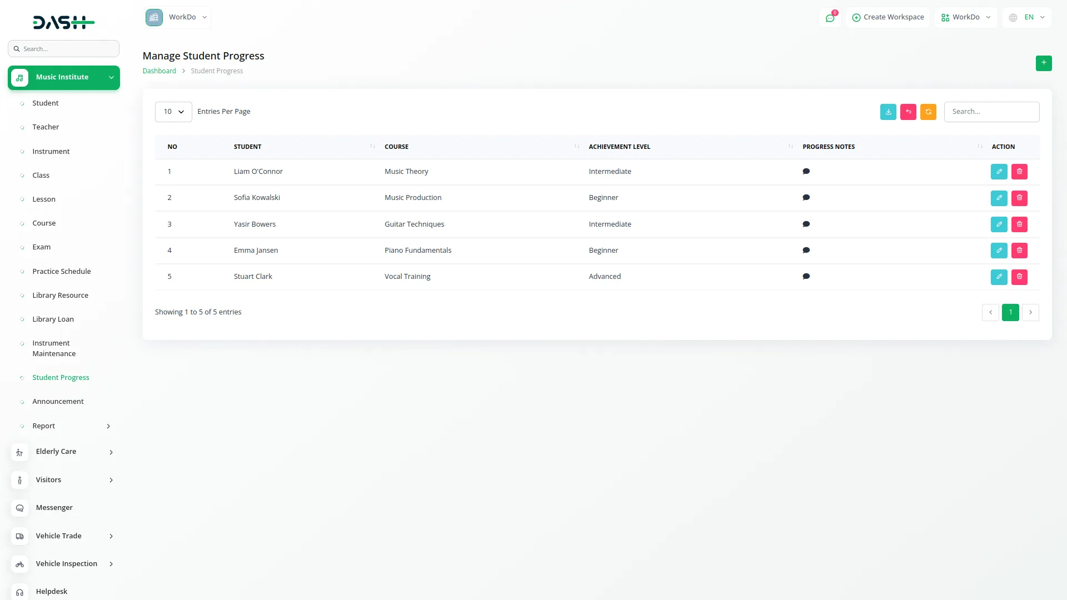The width and height of the screenshot is (1067, 600).
Task: Click the blue download export icon
Action: pyautogui.click(x=888, y=112)
